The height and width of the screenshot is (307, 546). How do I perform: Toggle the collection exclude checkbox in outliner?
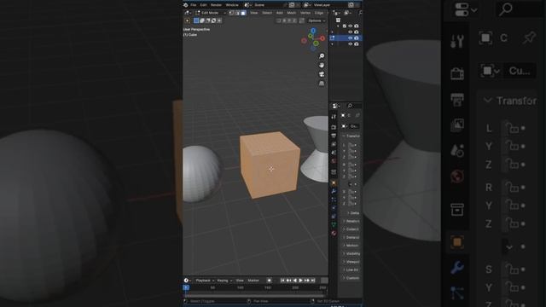tap(345, 26)
